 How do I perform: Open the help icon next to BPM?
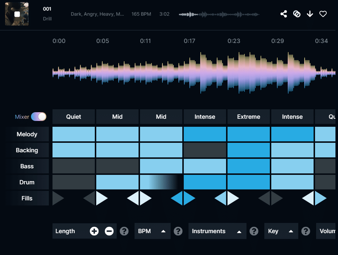tap(178, 231)
